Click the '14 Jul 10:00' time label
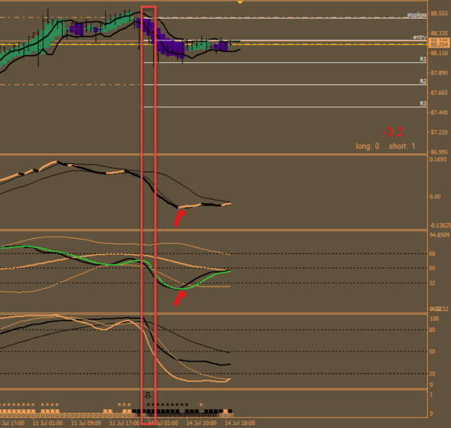This screenshot has height=428, width=451. (201, 423)
